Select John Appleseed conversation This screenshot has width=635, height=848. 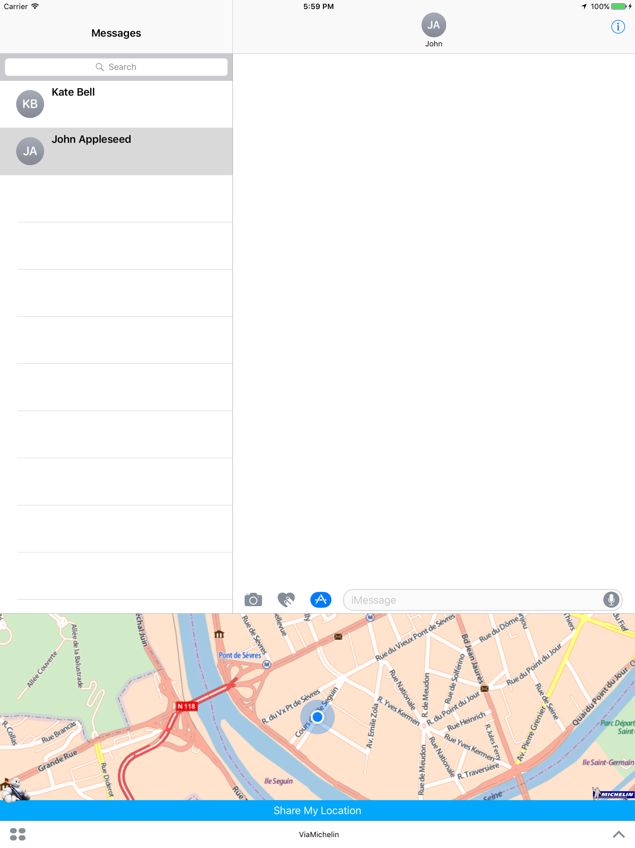click(x=116, y=151)
